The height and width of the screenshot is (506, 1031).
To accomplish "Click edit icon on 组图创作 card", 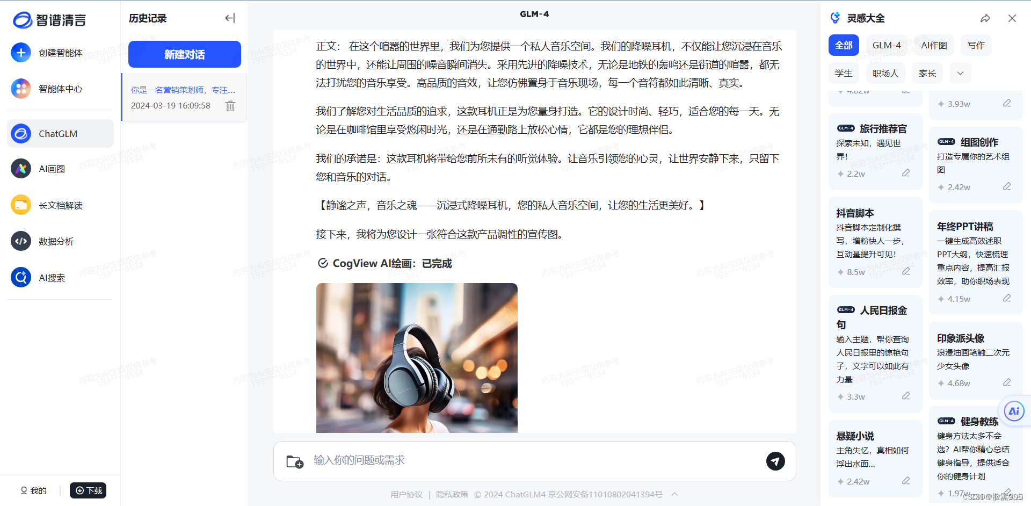I will pos(1007,186).
